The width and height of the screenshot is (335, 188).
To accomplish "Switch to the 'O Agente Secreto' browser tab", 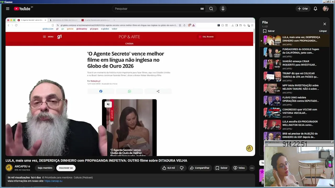I will pyautogui.click(x=32, y=20).
